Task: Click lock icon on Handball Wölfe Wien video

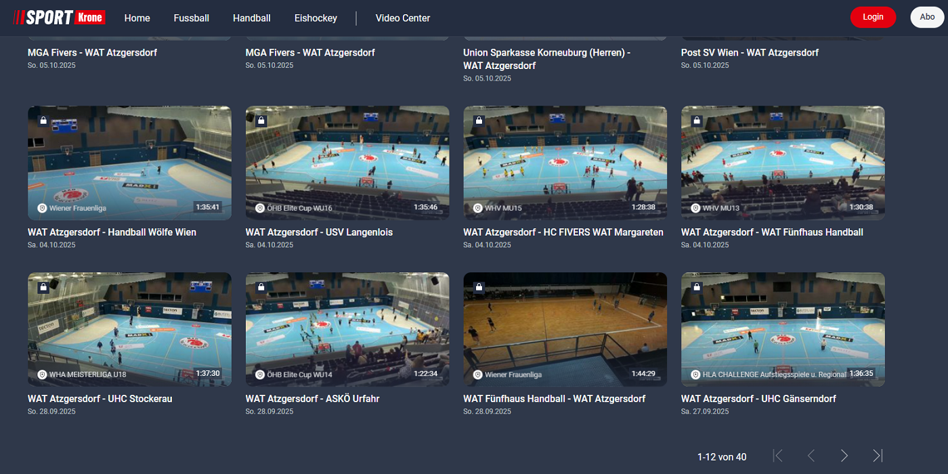Action: (43, 121)
